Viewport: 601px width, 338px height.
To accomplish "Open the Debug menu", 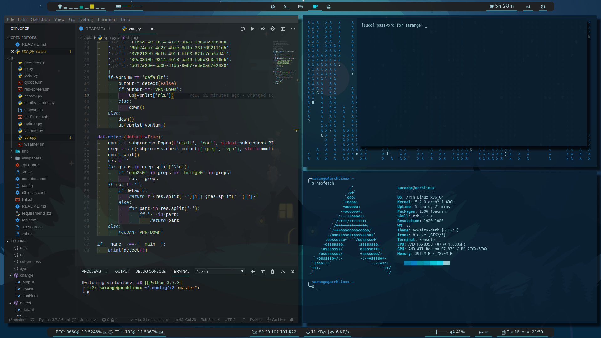I will point(86,19).
